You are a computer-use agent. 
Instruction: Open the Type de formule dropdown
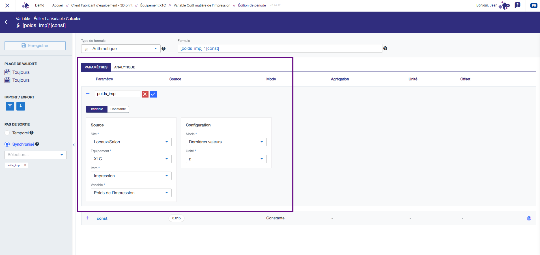pos(121,49)
